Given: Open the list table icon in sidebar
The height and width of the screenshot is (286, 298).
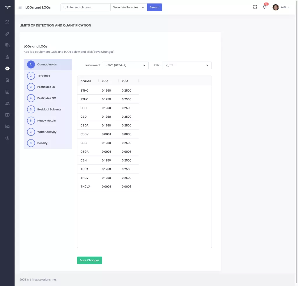Looking at the screenshot, I should (7, 92).
